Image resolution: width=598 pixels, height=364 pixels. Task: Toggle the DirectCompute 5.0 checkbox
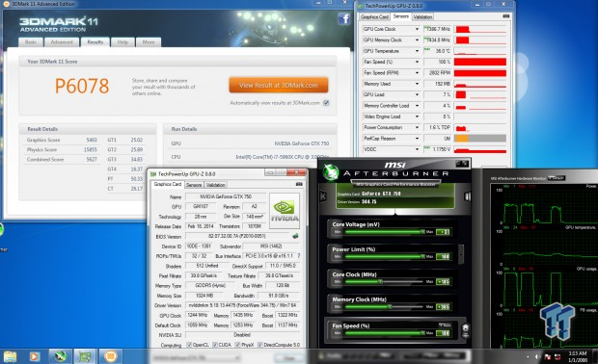tap(259, 345)
